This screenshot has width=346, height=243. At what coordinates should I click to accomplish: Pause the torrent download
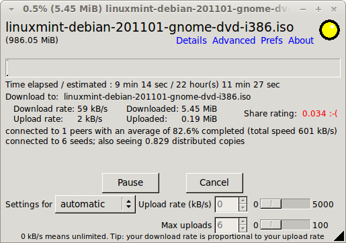(x=130, y=182)
